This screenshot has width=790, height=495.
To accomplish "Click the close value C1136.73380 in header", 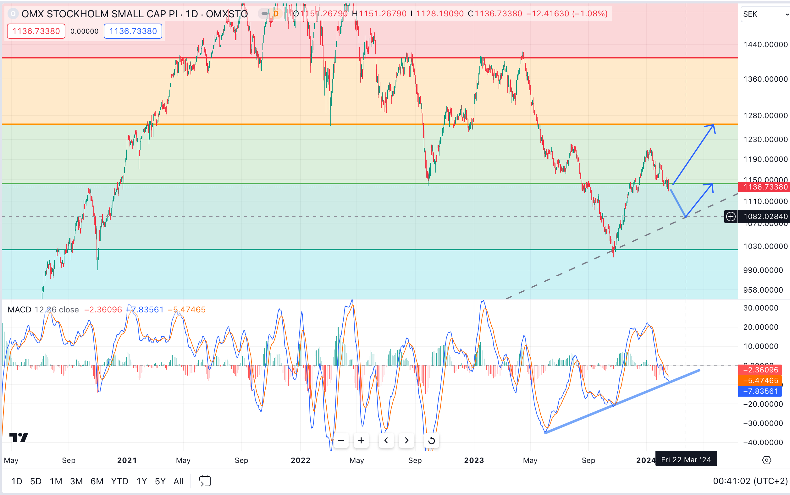I will [x=495, y=14].
